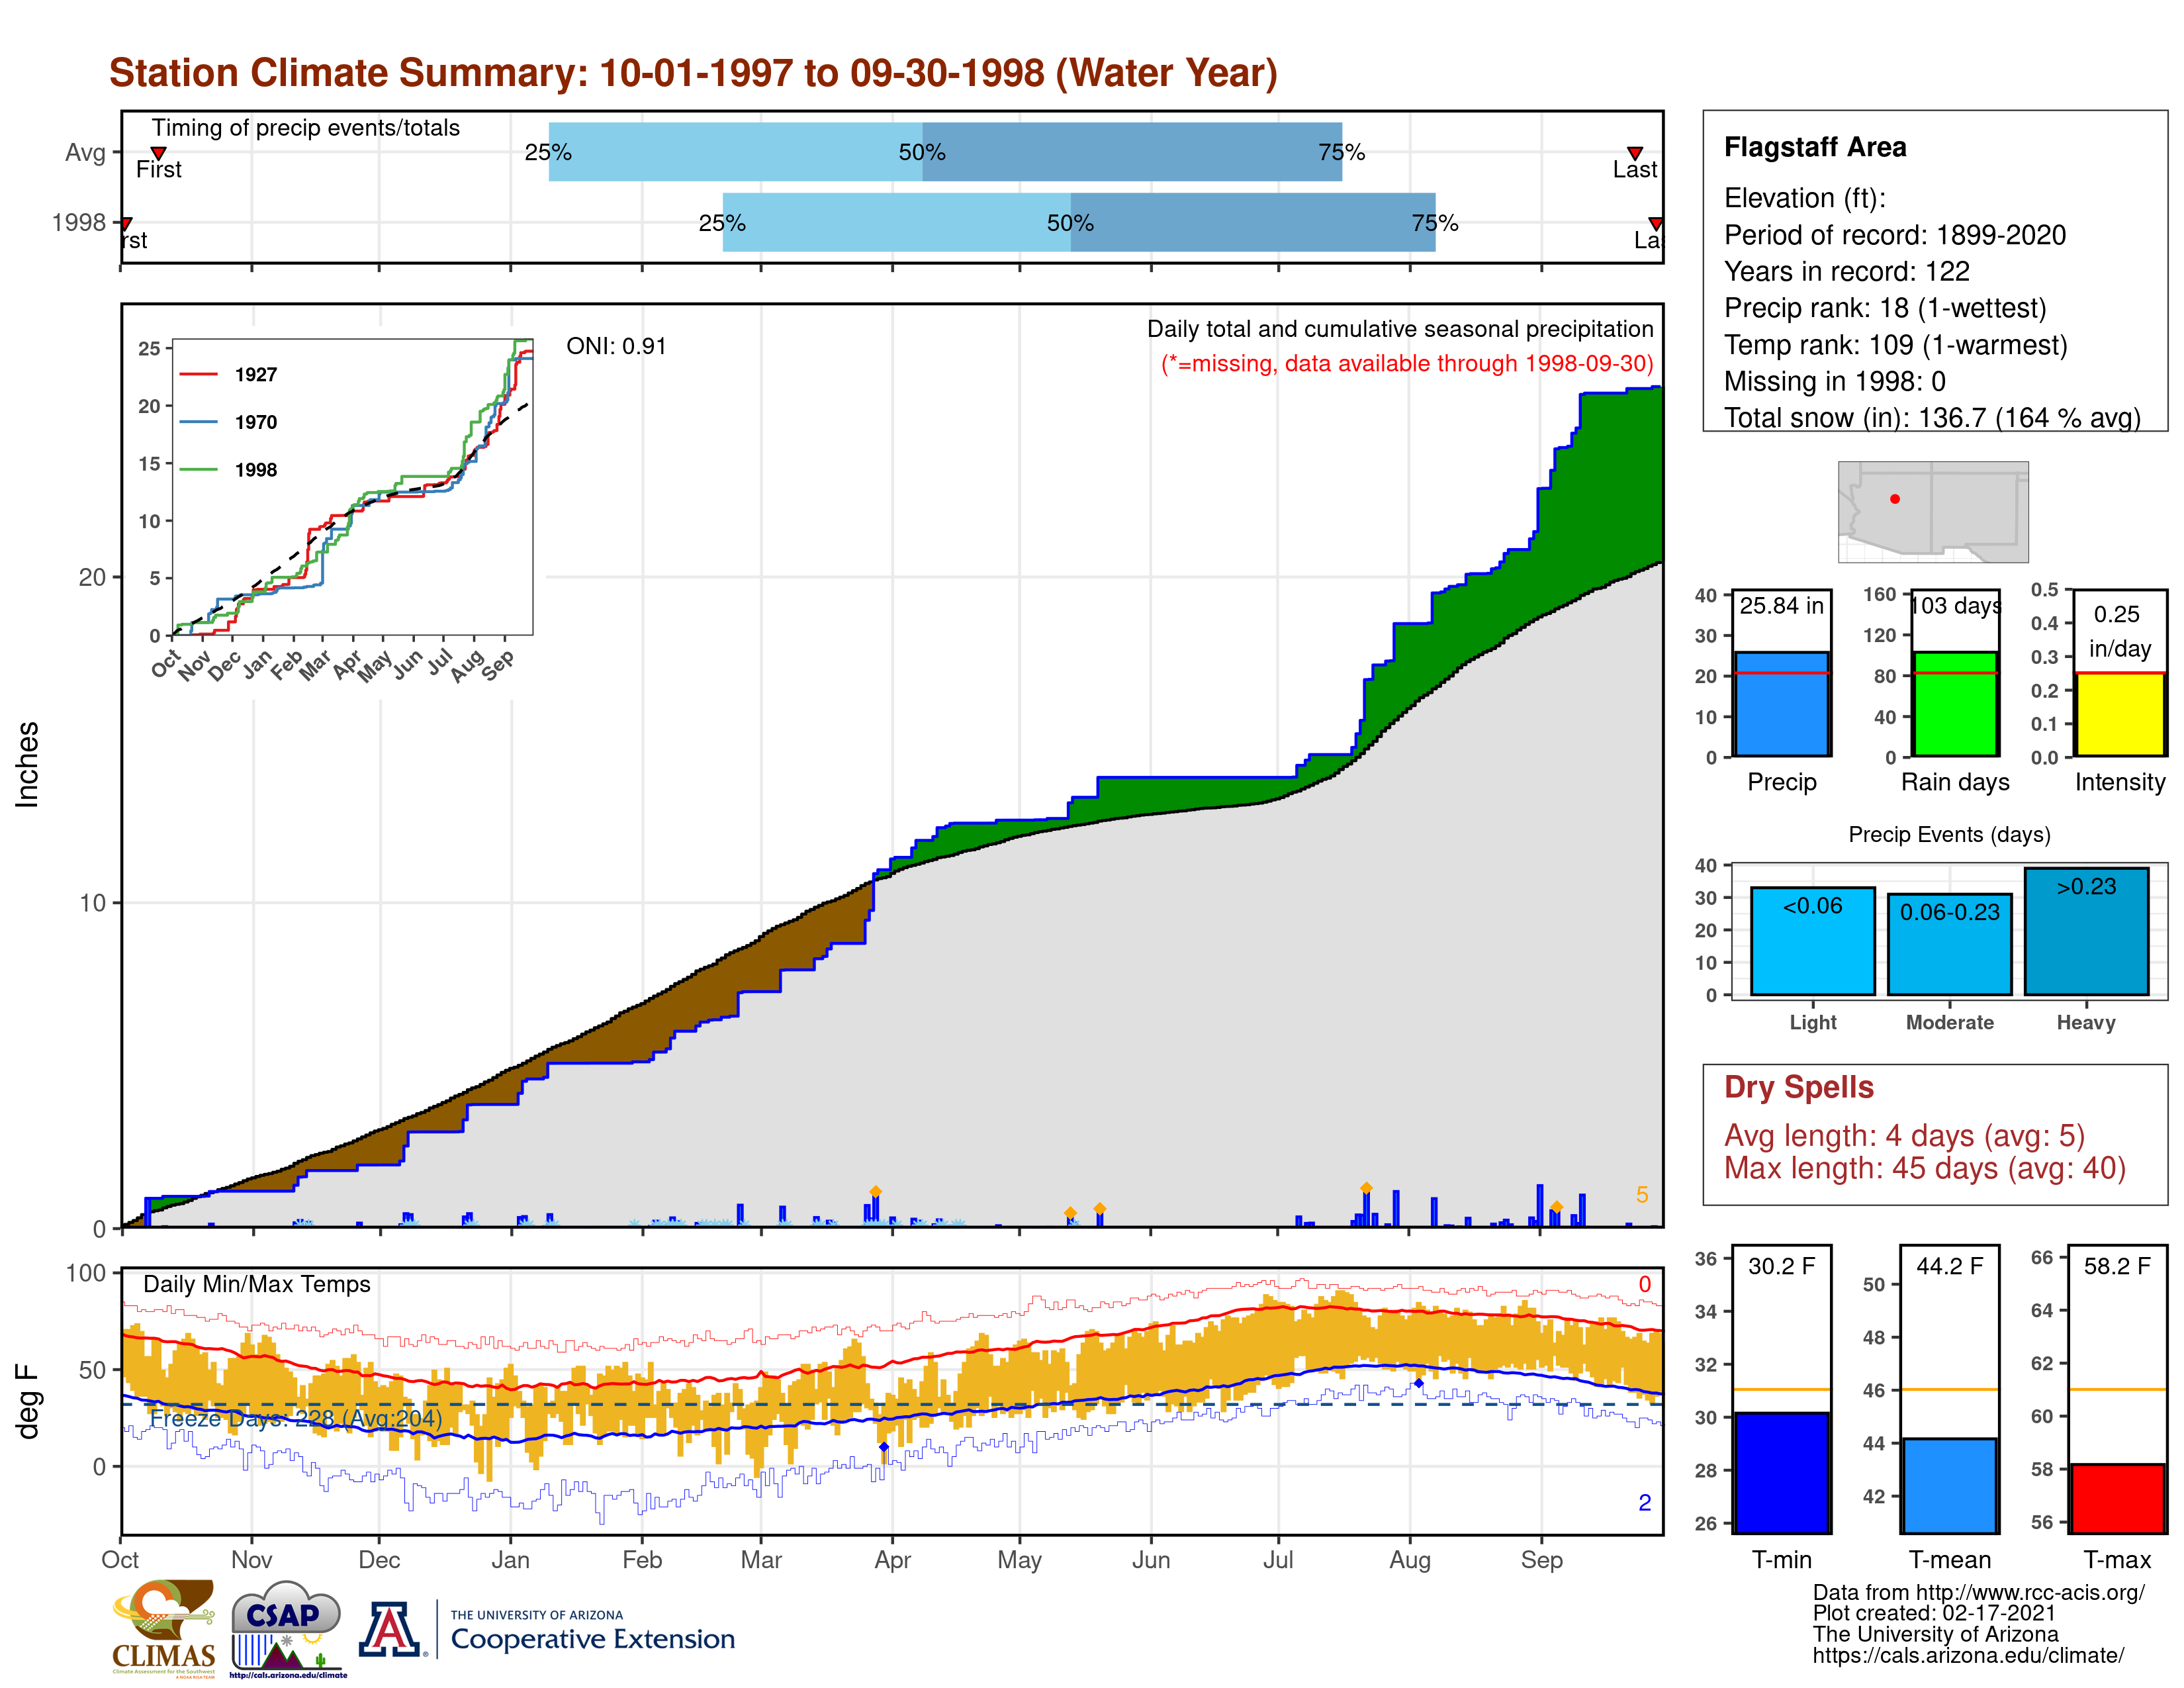2184x1688 pixels.
Task: Click the green 1998 legend line
Action: tap(198, 469)
